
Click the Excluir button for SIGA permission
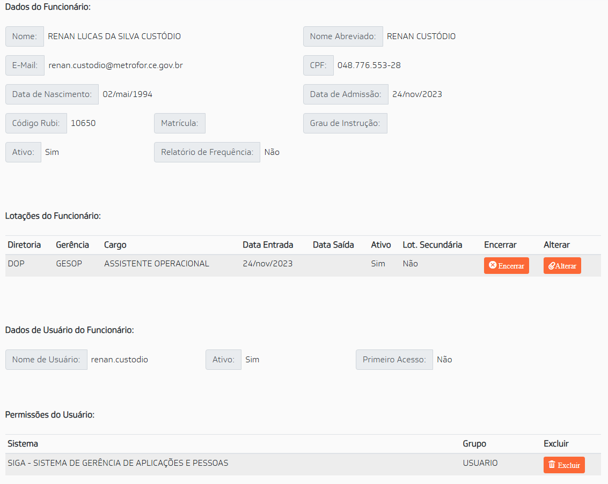coord(564,465)
